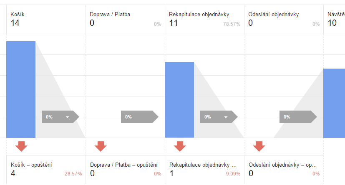Click red drop-off arrow under Doprava / Platba
This screenshot has height=185, width=345.
pyautogui.click(x=101, y=146)
